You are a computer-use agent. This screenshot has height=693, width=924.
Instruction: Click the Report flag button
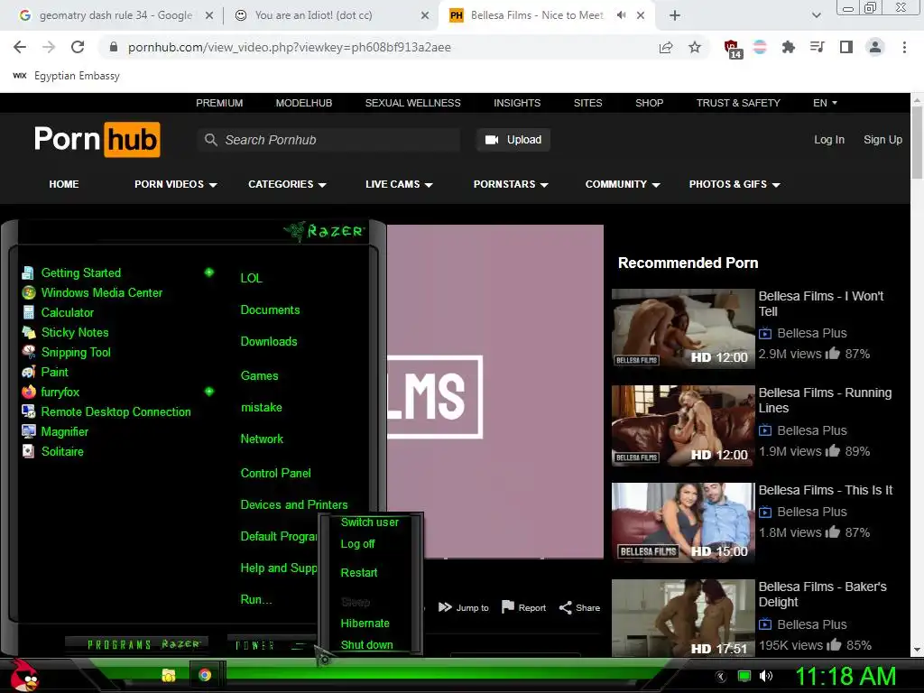click(x=523, y=607)
